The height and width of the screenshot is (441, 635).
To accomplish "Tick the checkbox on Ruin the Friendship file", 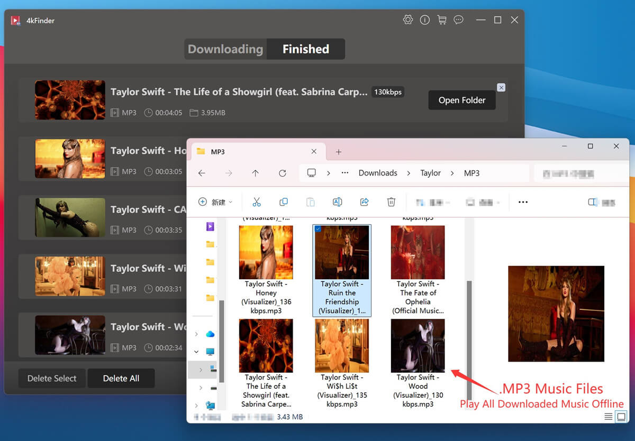I will [x=318, y=229].
